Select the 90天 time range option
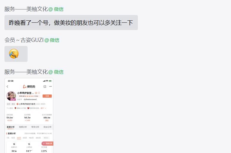The image size is (231, 153). (x=25, y=138)
